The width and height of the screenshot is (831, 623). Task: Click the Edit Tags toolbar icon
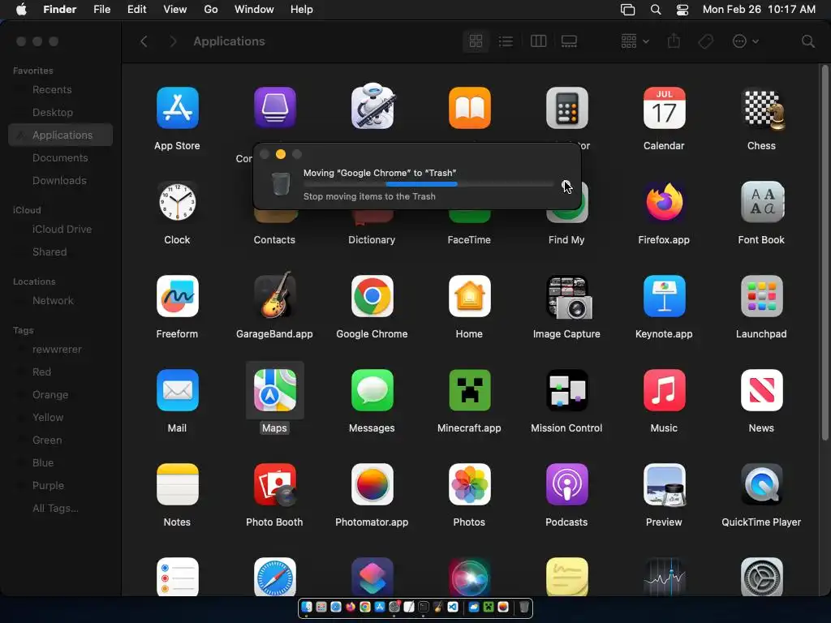pyautogui.click(x=705, y=41)
